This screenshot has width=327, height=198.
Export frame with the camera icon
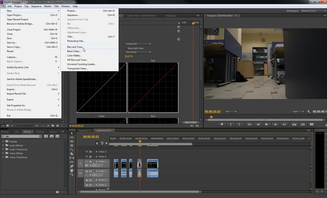(312, 124)
